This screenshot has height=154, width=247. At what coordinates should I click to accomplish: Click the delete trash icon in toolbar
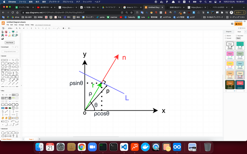tap(32, 28)
